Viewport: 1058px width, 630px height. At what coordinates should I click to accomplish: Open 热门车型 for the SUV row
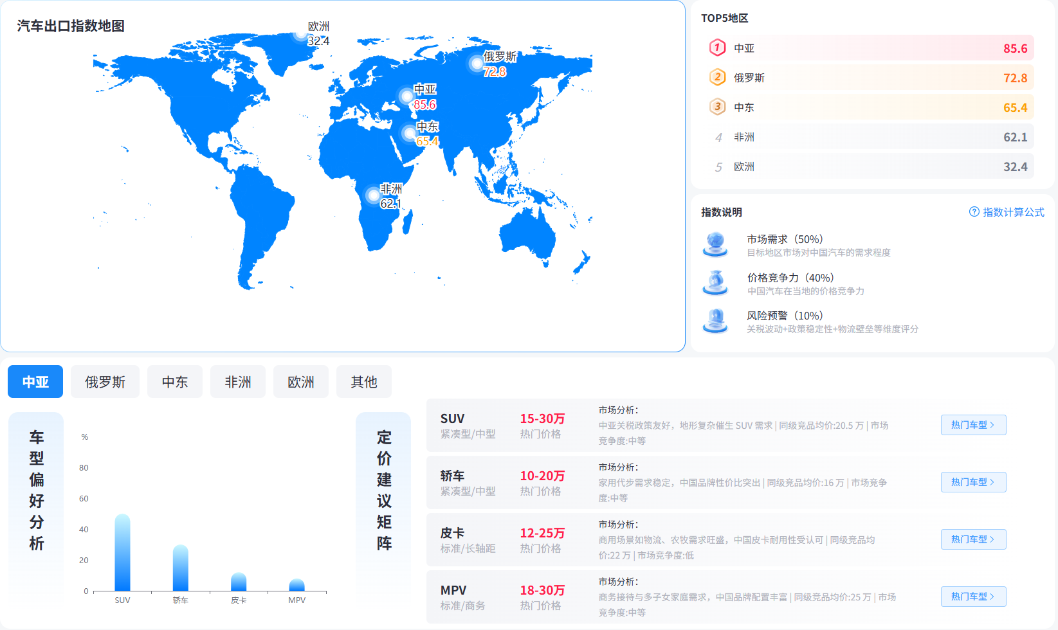point(972,425)
